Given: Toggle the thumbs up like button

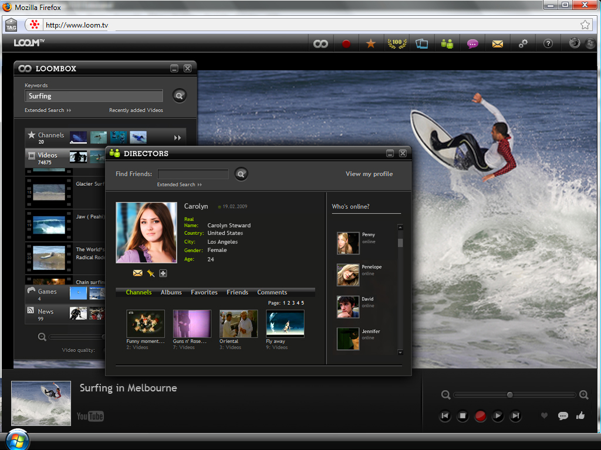Looking at the screenshot, I should 581,416.
